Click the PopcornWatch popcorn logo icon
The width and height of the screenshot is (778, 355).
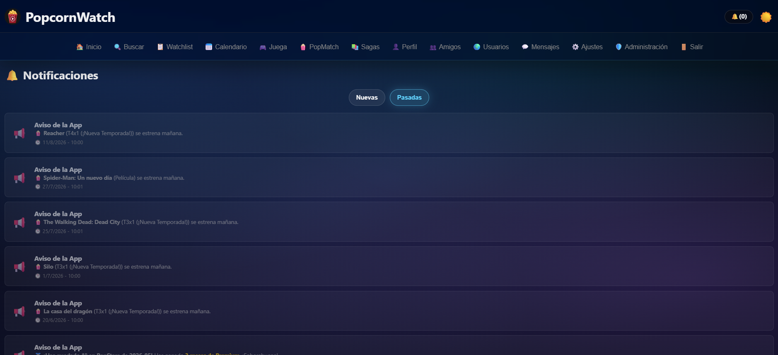coord(13,17)
